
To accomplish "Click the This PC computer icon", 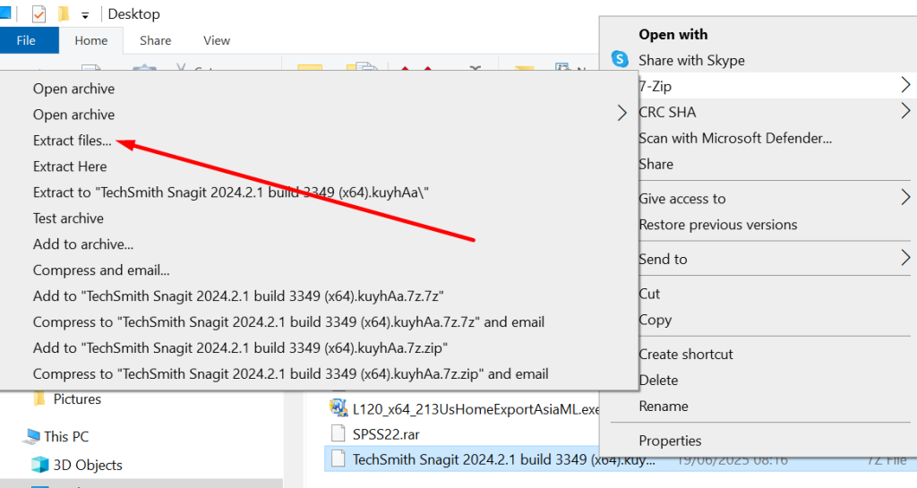I will pos(30,437).
